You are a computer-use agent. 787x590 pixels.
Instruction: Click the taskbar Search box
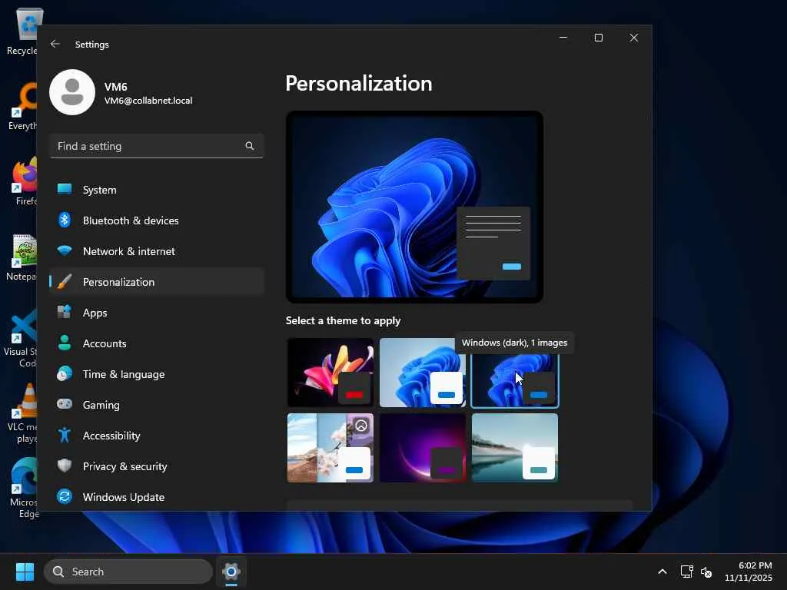[x=128, y=572]
